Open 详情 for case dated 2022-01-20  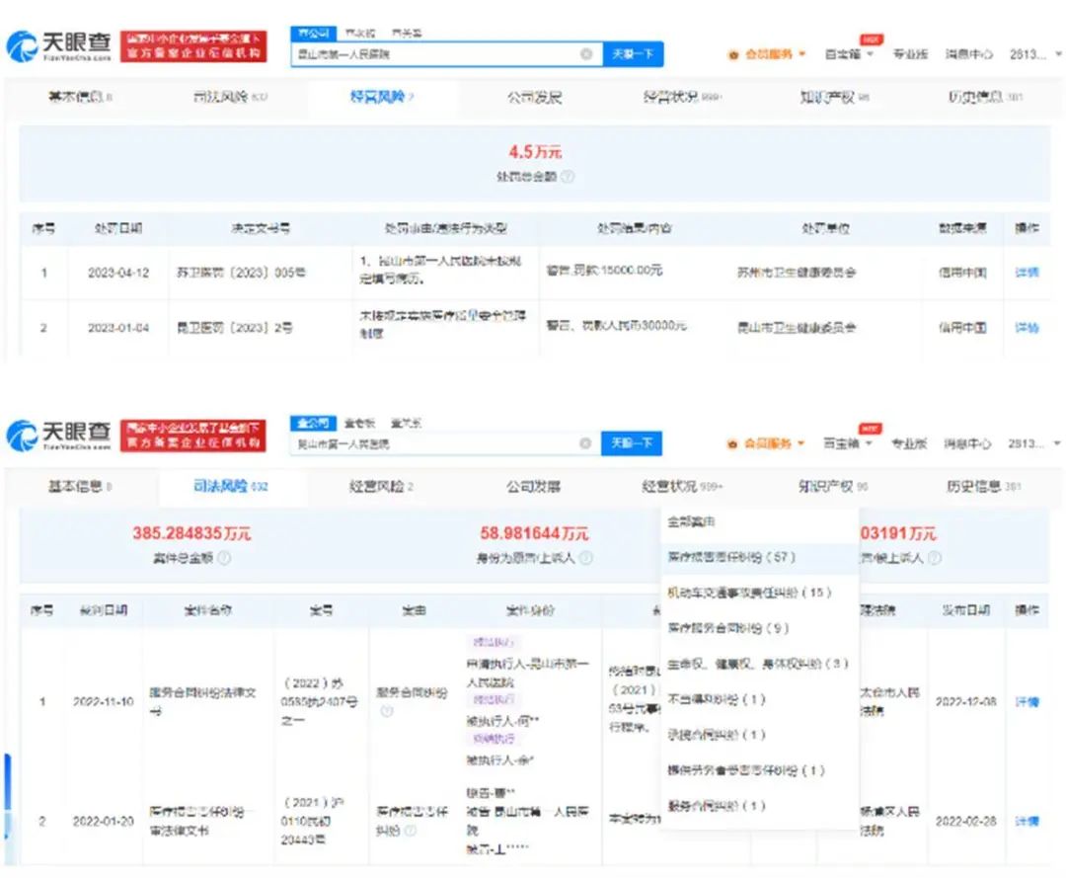1027,821
